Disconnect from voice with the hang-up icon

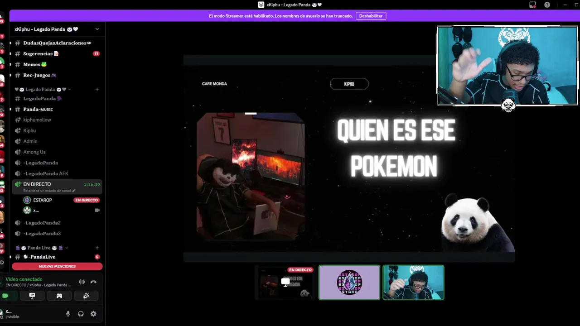[93, 282]
